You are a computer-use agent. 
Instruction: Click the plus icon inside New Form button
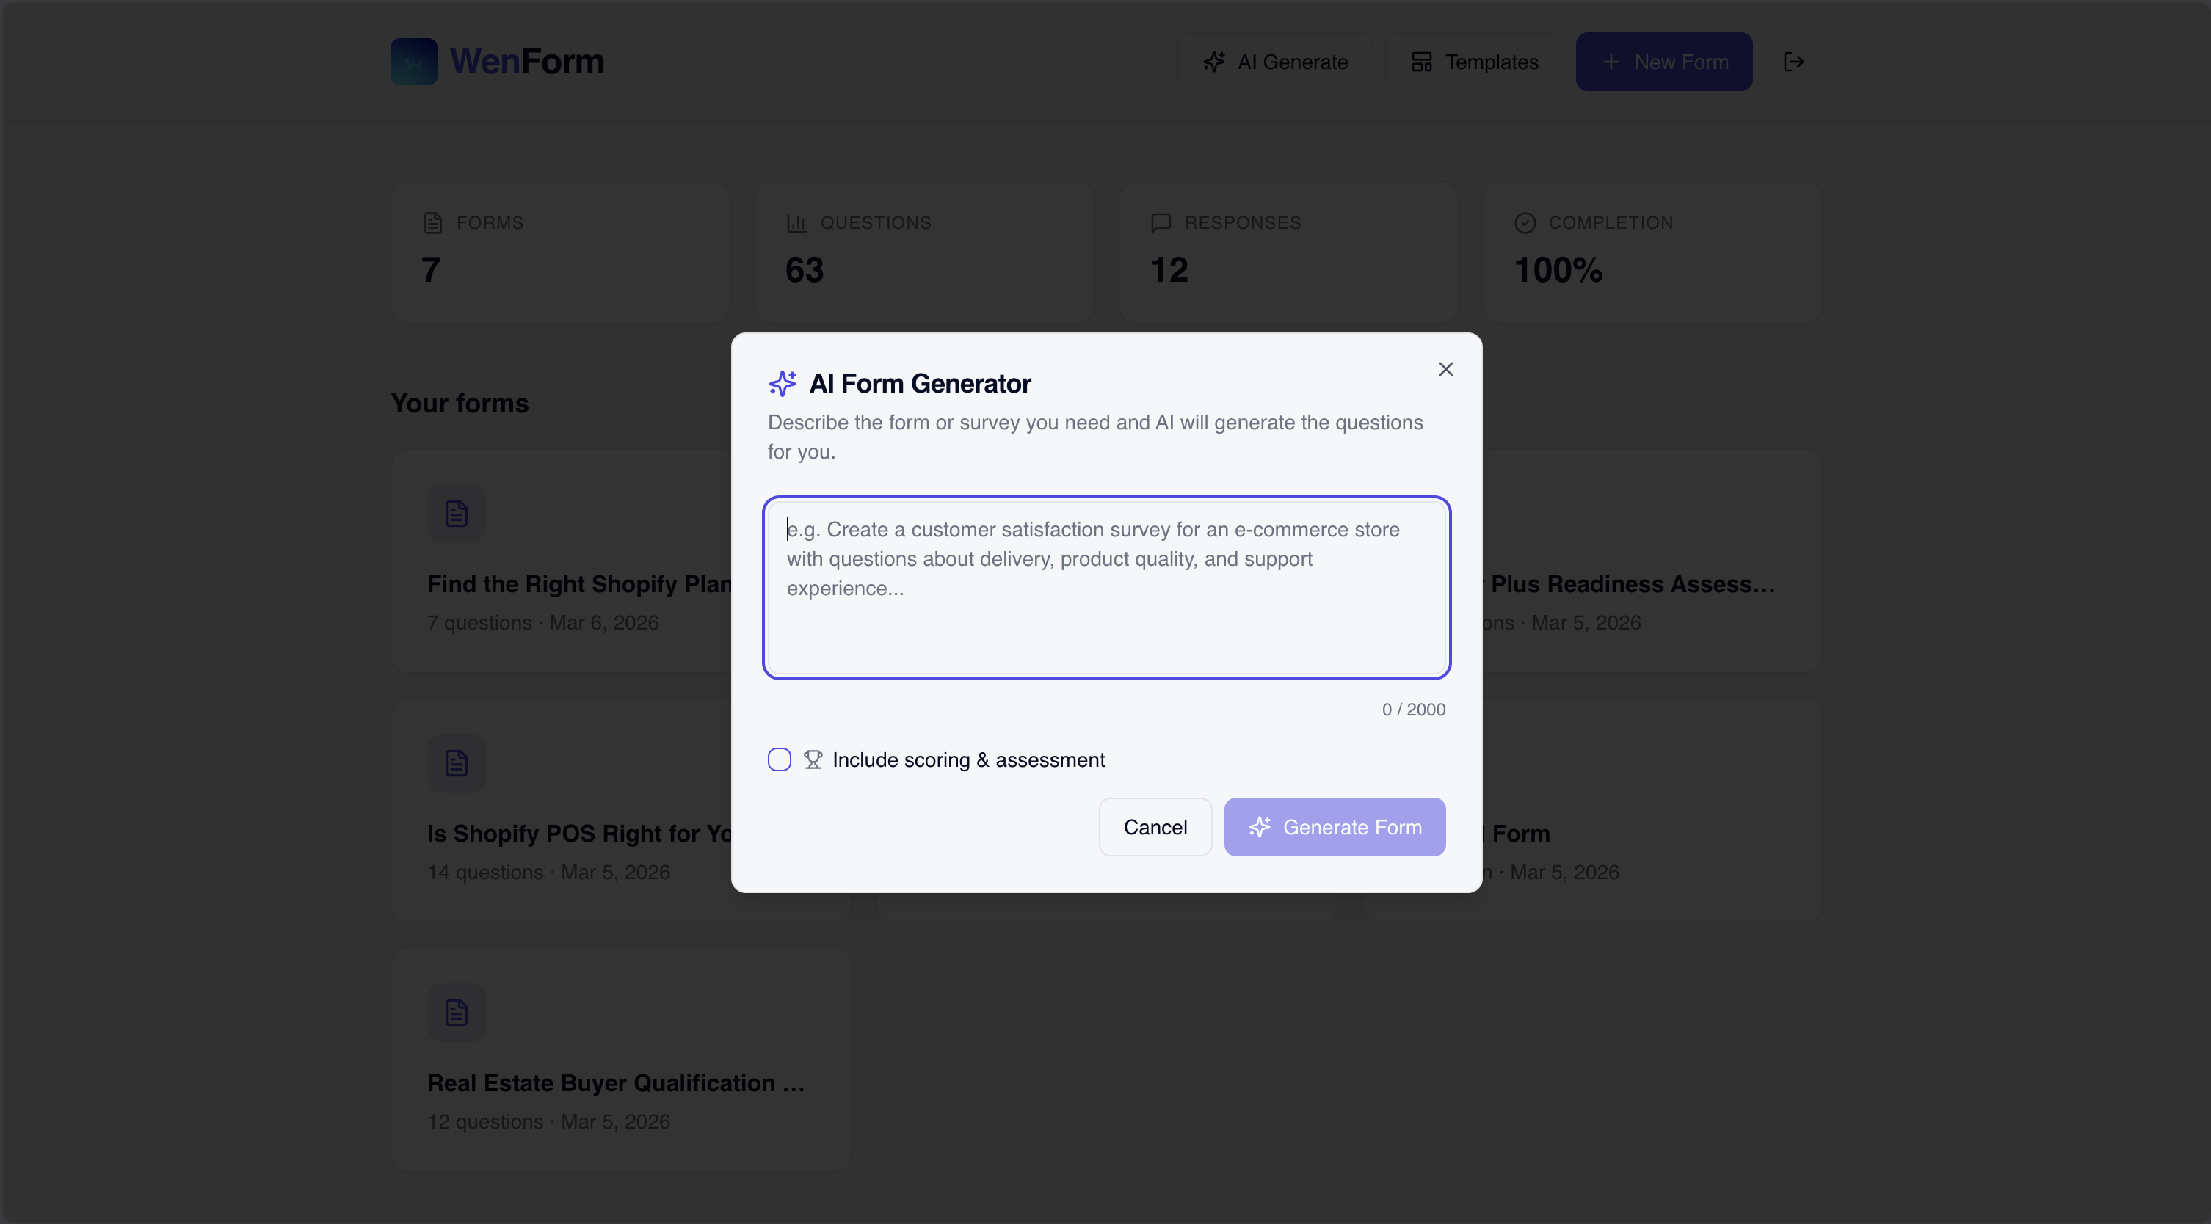(x=1611, y=61)
